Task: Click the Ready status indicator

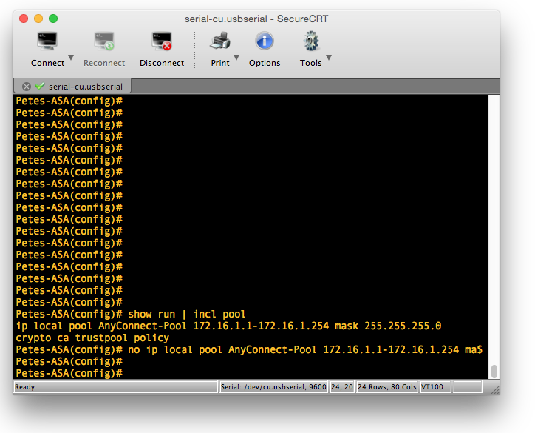Action: point(26,387)
